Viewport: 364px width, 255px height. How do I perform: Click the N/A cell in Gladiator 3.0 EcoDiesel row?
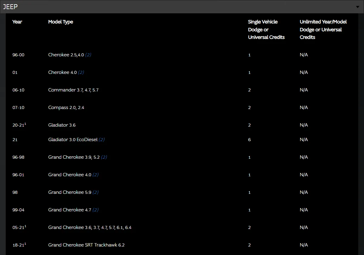pyautogui.click(x=304, y=140)
